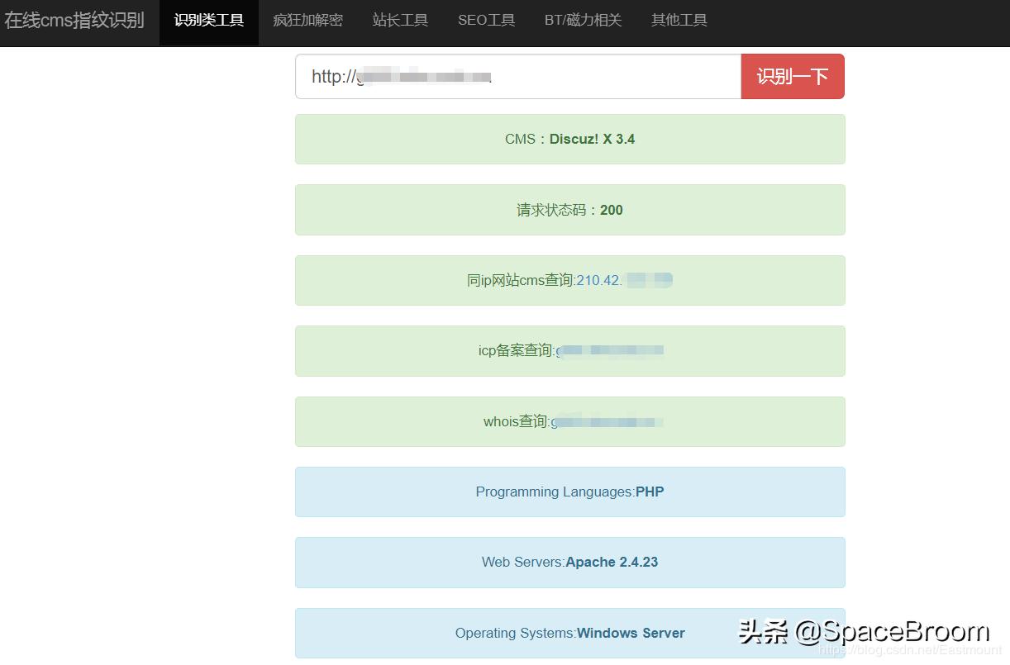The height and width of the screenshot is (665, 1010).
Task: Open the SEO工具 navigation menu item
Action: [x=486, y=22]
